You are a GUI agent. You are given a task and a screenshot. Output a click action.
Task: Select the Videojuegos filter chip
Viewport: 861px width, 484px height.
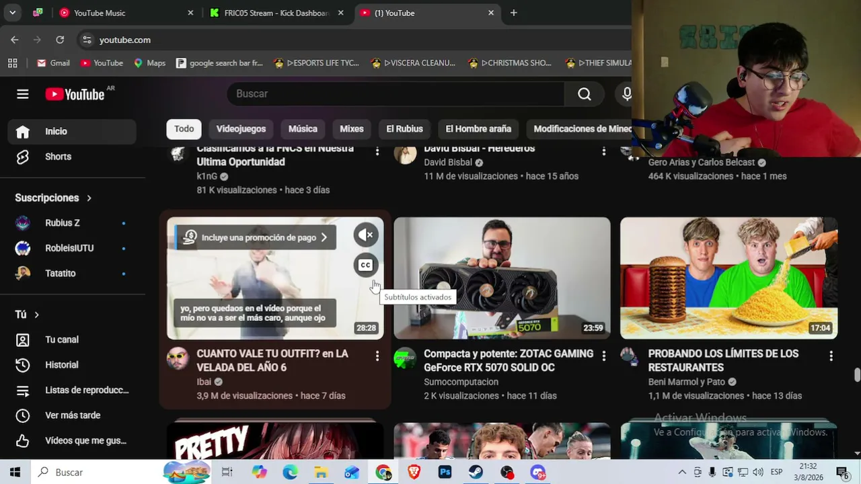point(241,129)
